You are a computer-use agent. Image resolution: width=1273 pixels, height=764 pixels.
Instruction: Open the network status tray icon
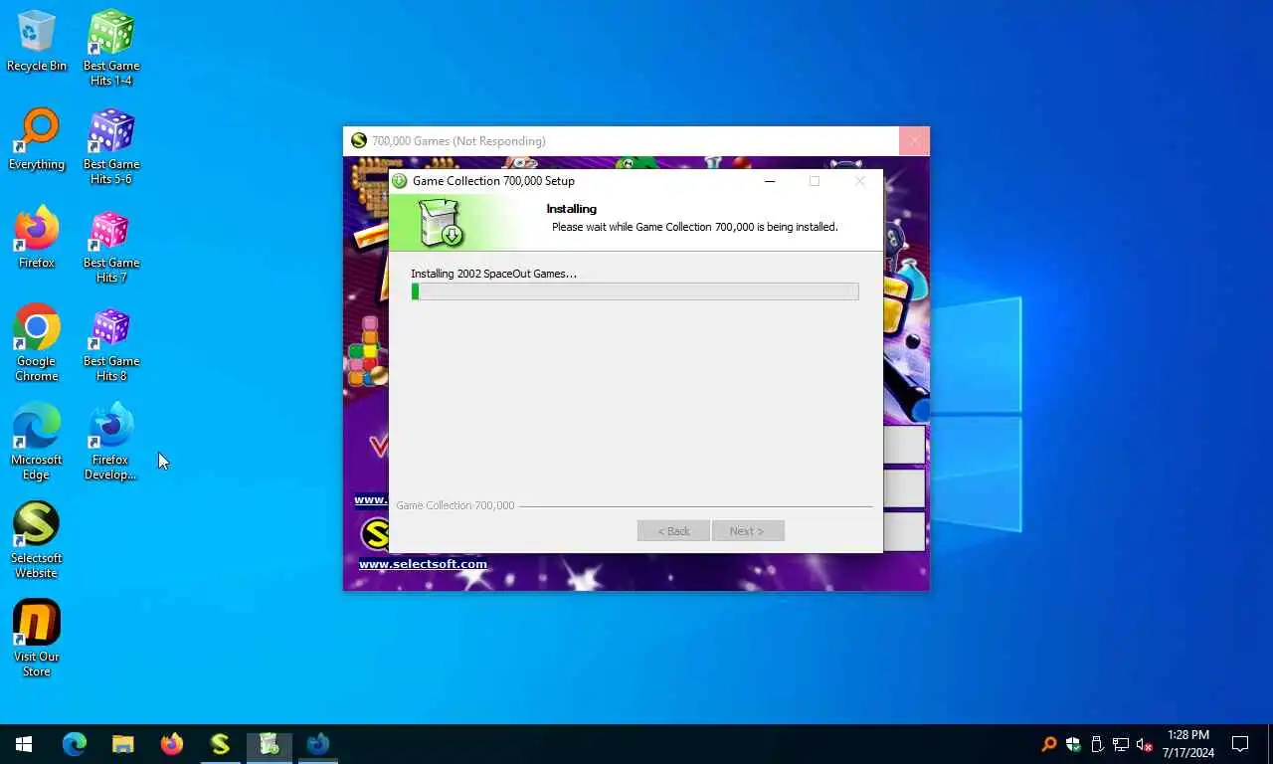(1121, 744)
